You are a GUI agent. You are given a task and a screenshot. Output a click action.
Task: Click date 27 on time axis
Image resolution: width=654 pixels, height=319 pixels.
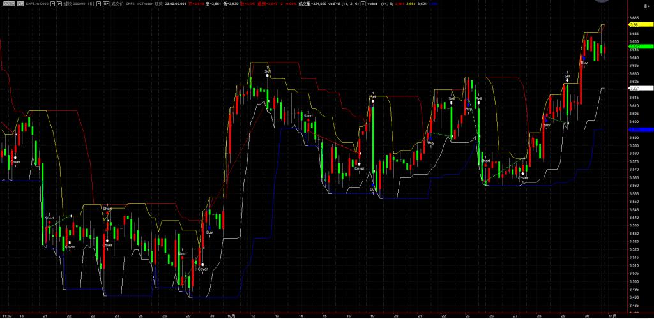pos(515,316)
